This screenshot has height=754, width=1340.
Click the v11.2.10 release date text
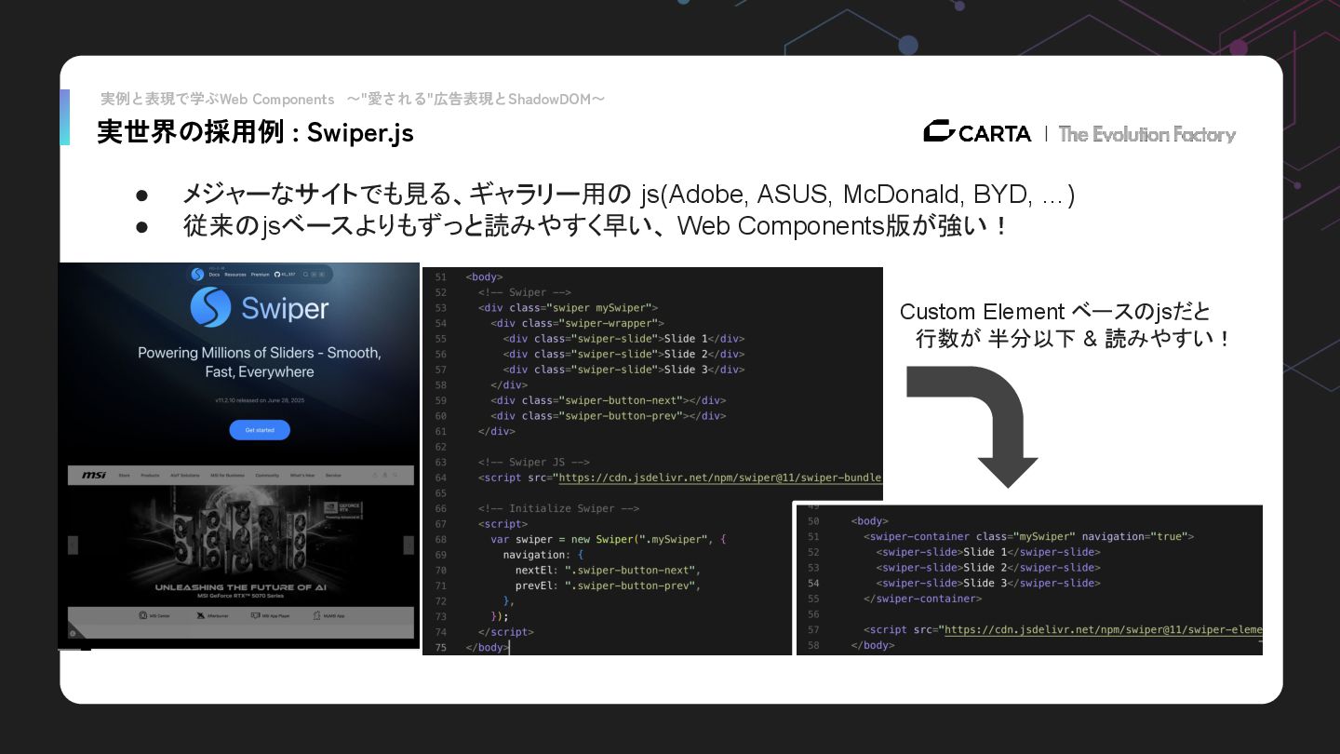(x=260, y=400)
